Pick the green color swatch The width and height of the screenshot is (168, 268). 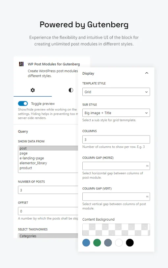tap(97, 243)
